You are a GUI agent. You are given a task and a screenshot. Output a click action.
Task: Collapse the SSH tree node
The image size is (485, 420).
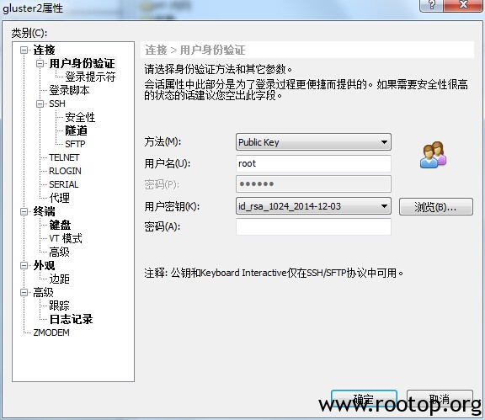[40, 104]
